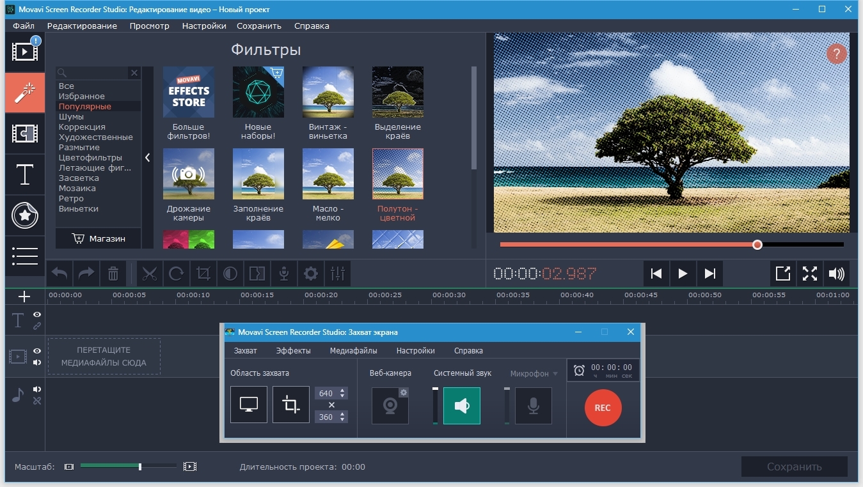Open the Audio equalizer sliders icon
This screenshot has width=863, height=487.
pos(338,274)
